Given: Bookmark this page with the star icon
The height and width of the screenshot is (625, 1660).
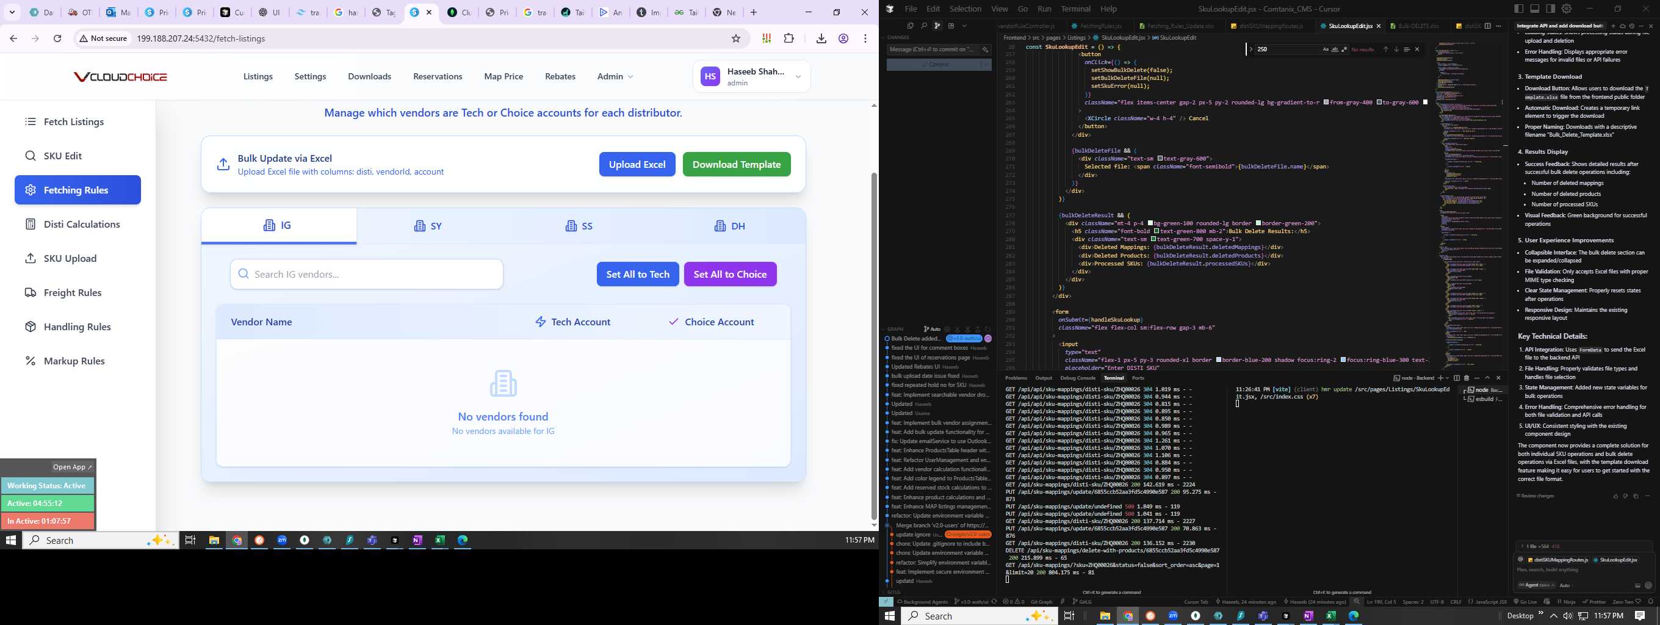Looking at the screenshot, I should 736,38.
